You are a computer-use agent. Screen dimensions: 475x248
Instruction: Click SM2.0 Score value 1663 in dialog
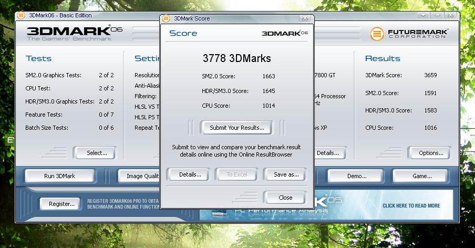(x=269, y=76)
